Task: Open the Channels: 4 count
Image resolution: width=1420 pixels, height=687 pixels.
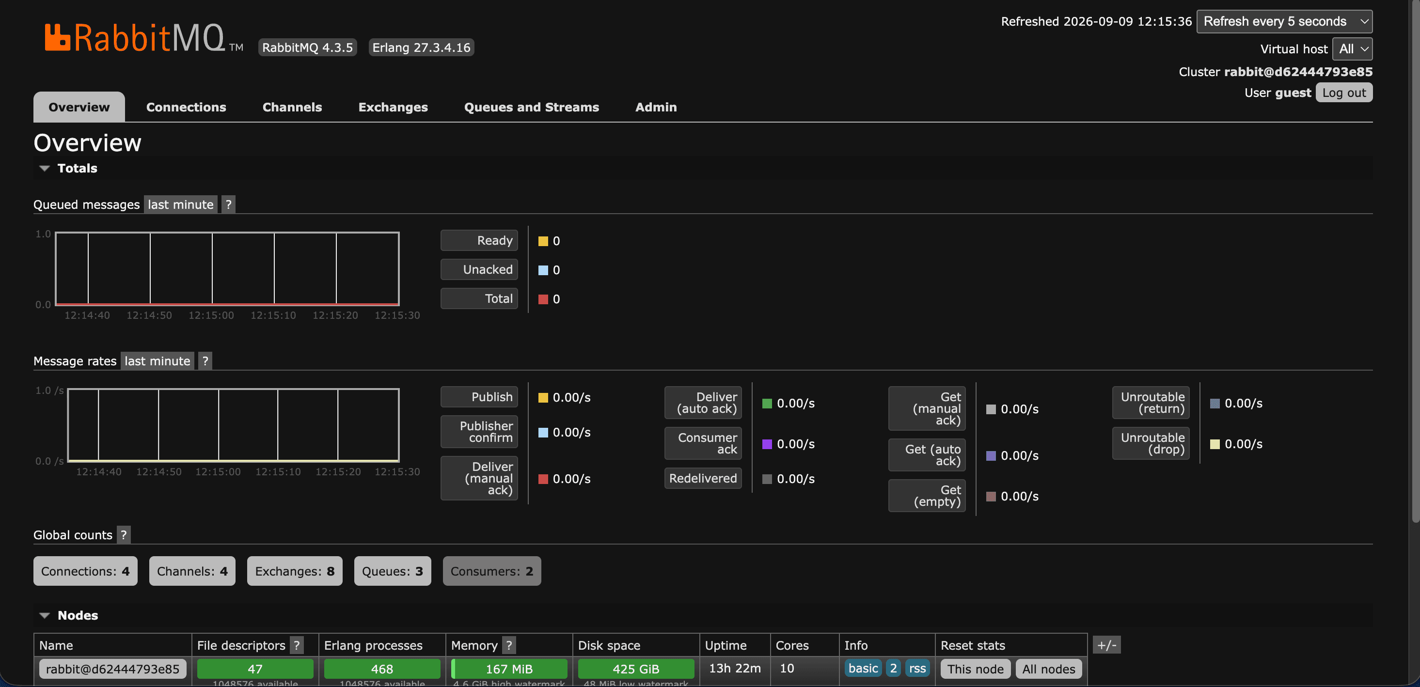Action: tap(192, 571)
